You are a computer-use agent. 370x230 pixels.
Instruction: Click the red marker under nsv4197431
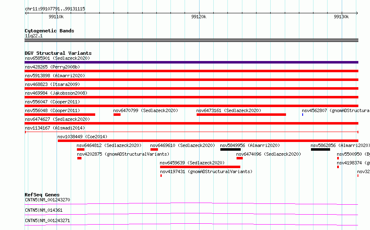(x=161, y=176)
